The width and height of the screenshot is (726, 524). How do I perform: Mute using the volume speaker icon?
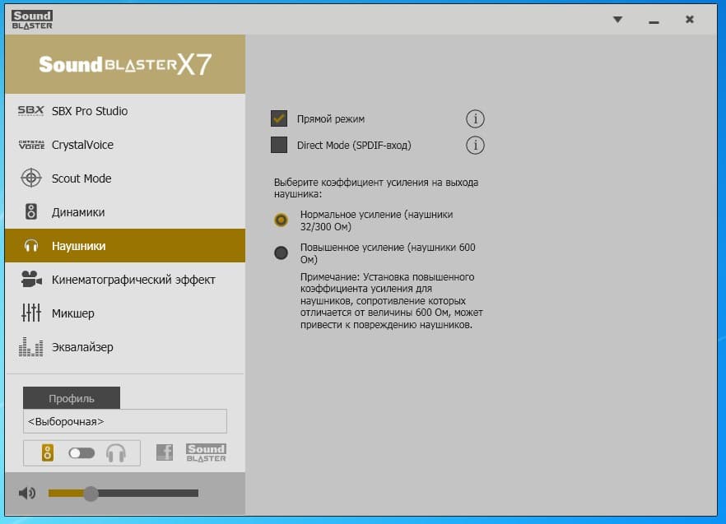[x=27, y=493]
